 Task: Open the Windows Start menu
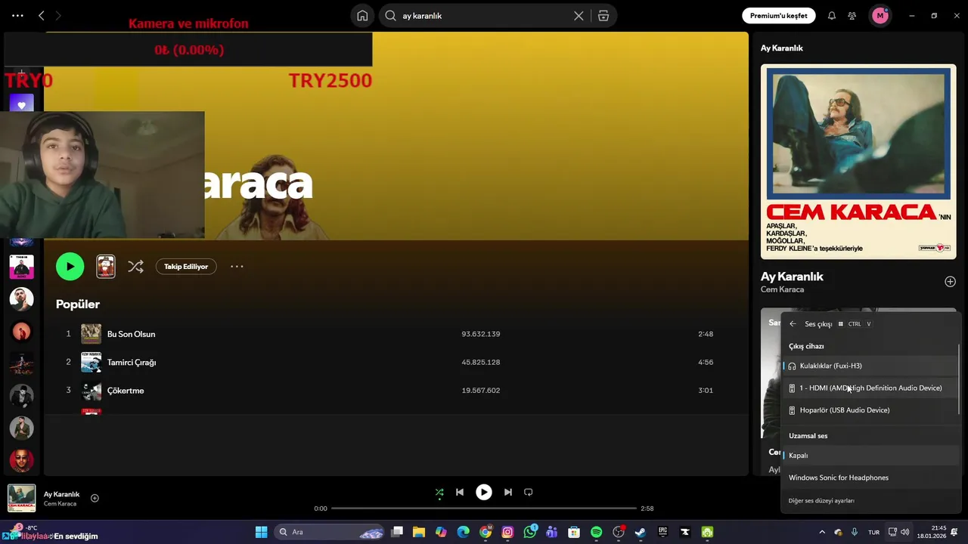click(261, 532)
